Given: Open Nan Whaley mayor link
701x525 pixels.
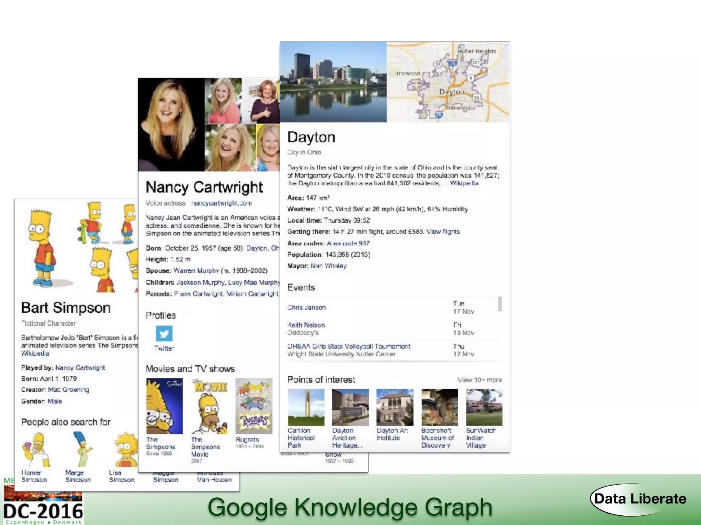Looking at the screenshot, I should (329, 266).
